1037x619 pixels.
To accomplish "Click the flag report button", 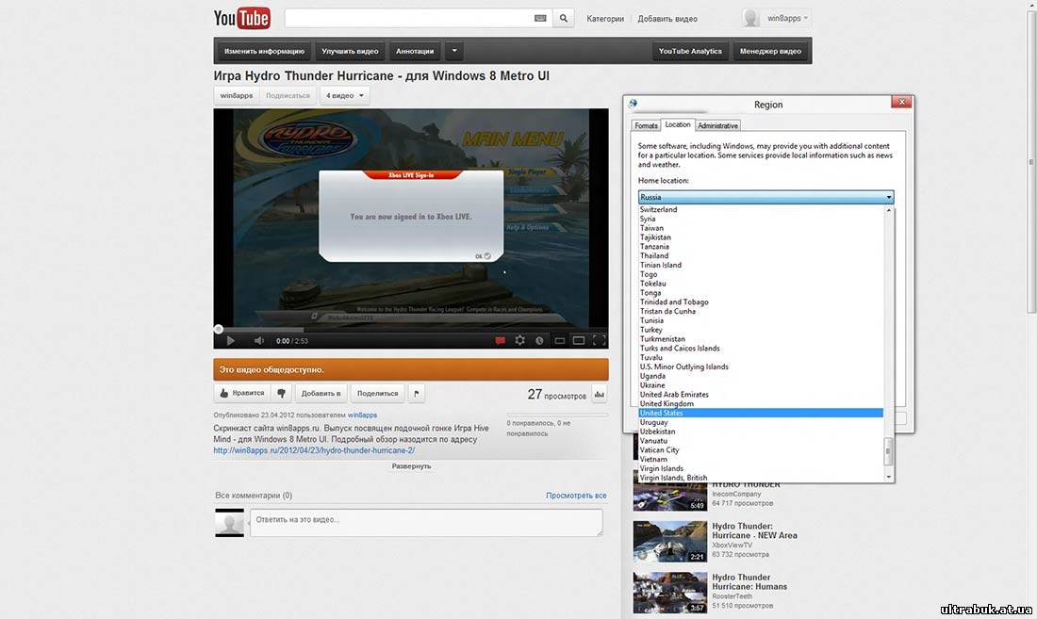I will pyautogui.click(x=416, y=393).
